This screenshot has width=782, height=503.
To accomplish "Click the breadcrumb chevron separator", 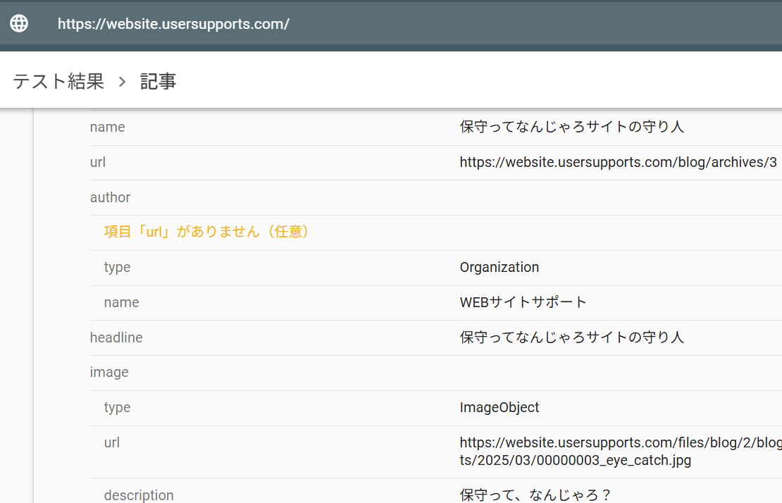I will pyautogui.click(x=122, y=82).
